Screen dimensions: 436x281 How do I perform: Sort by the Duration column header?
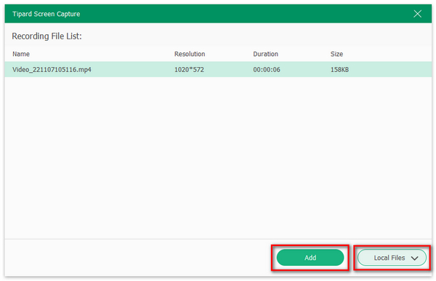265,54
